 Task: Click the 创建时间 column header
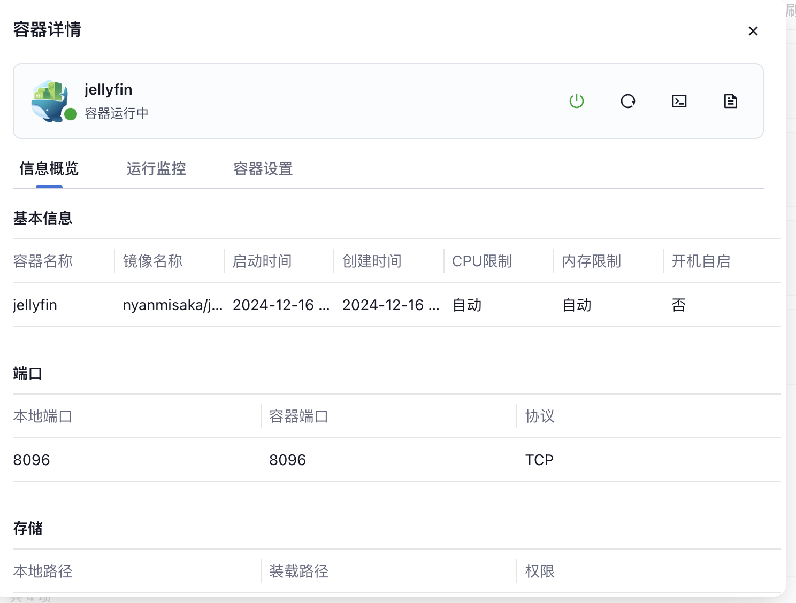coord(372,261)
